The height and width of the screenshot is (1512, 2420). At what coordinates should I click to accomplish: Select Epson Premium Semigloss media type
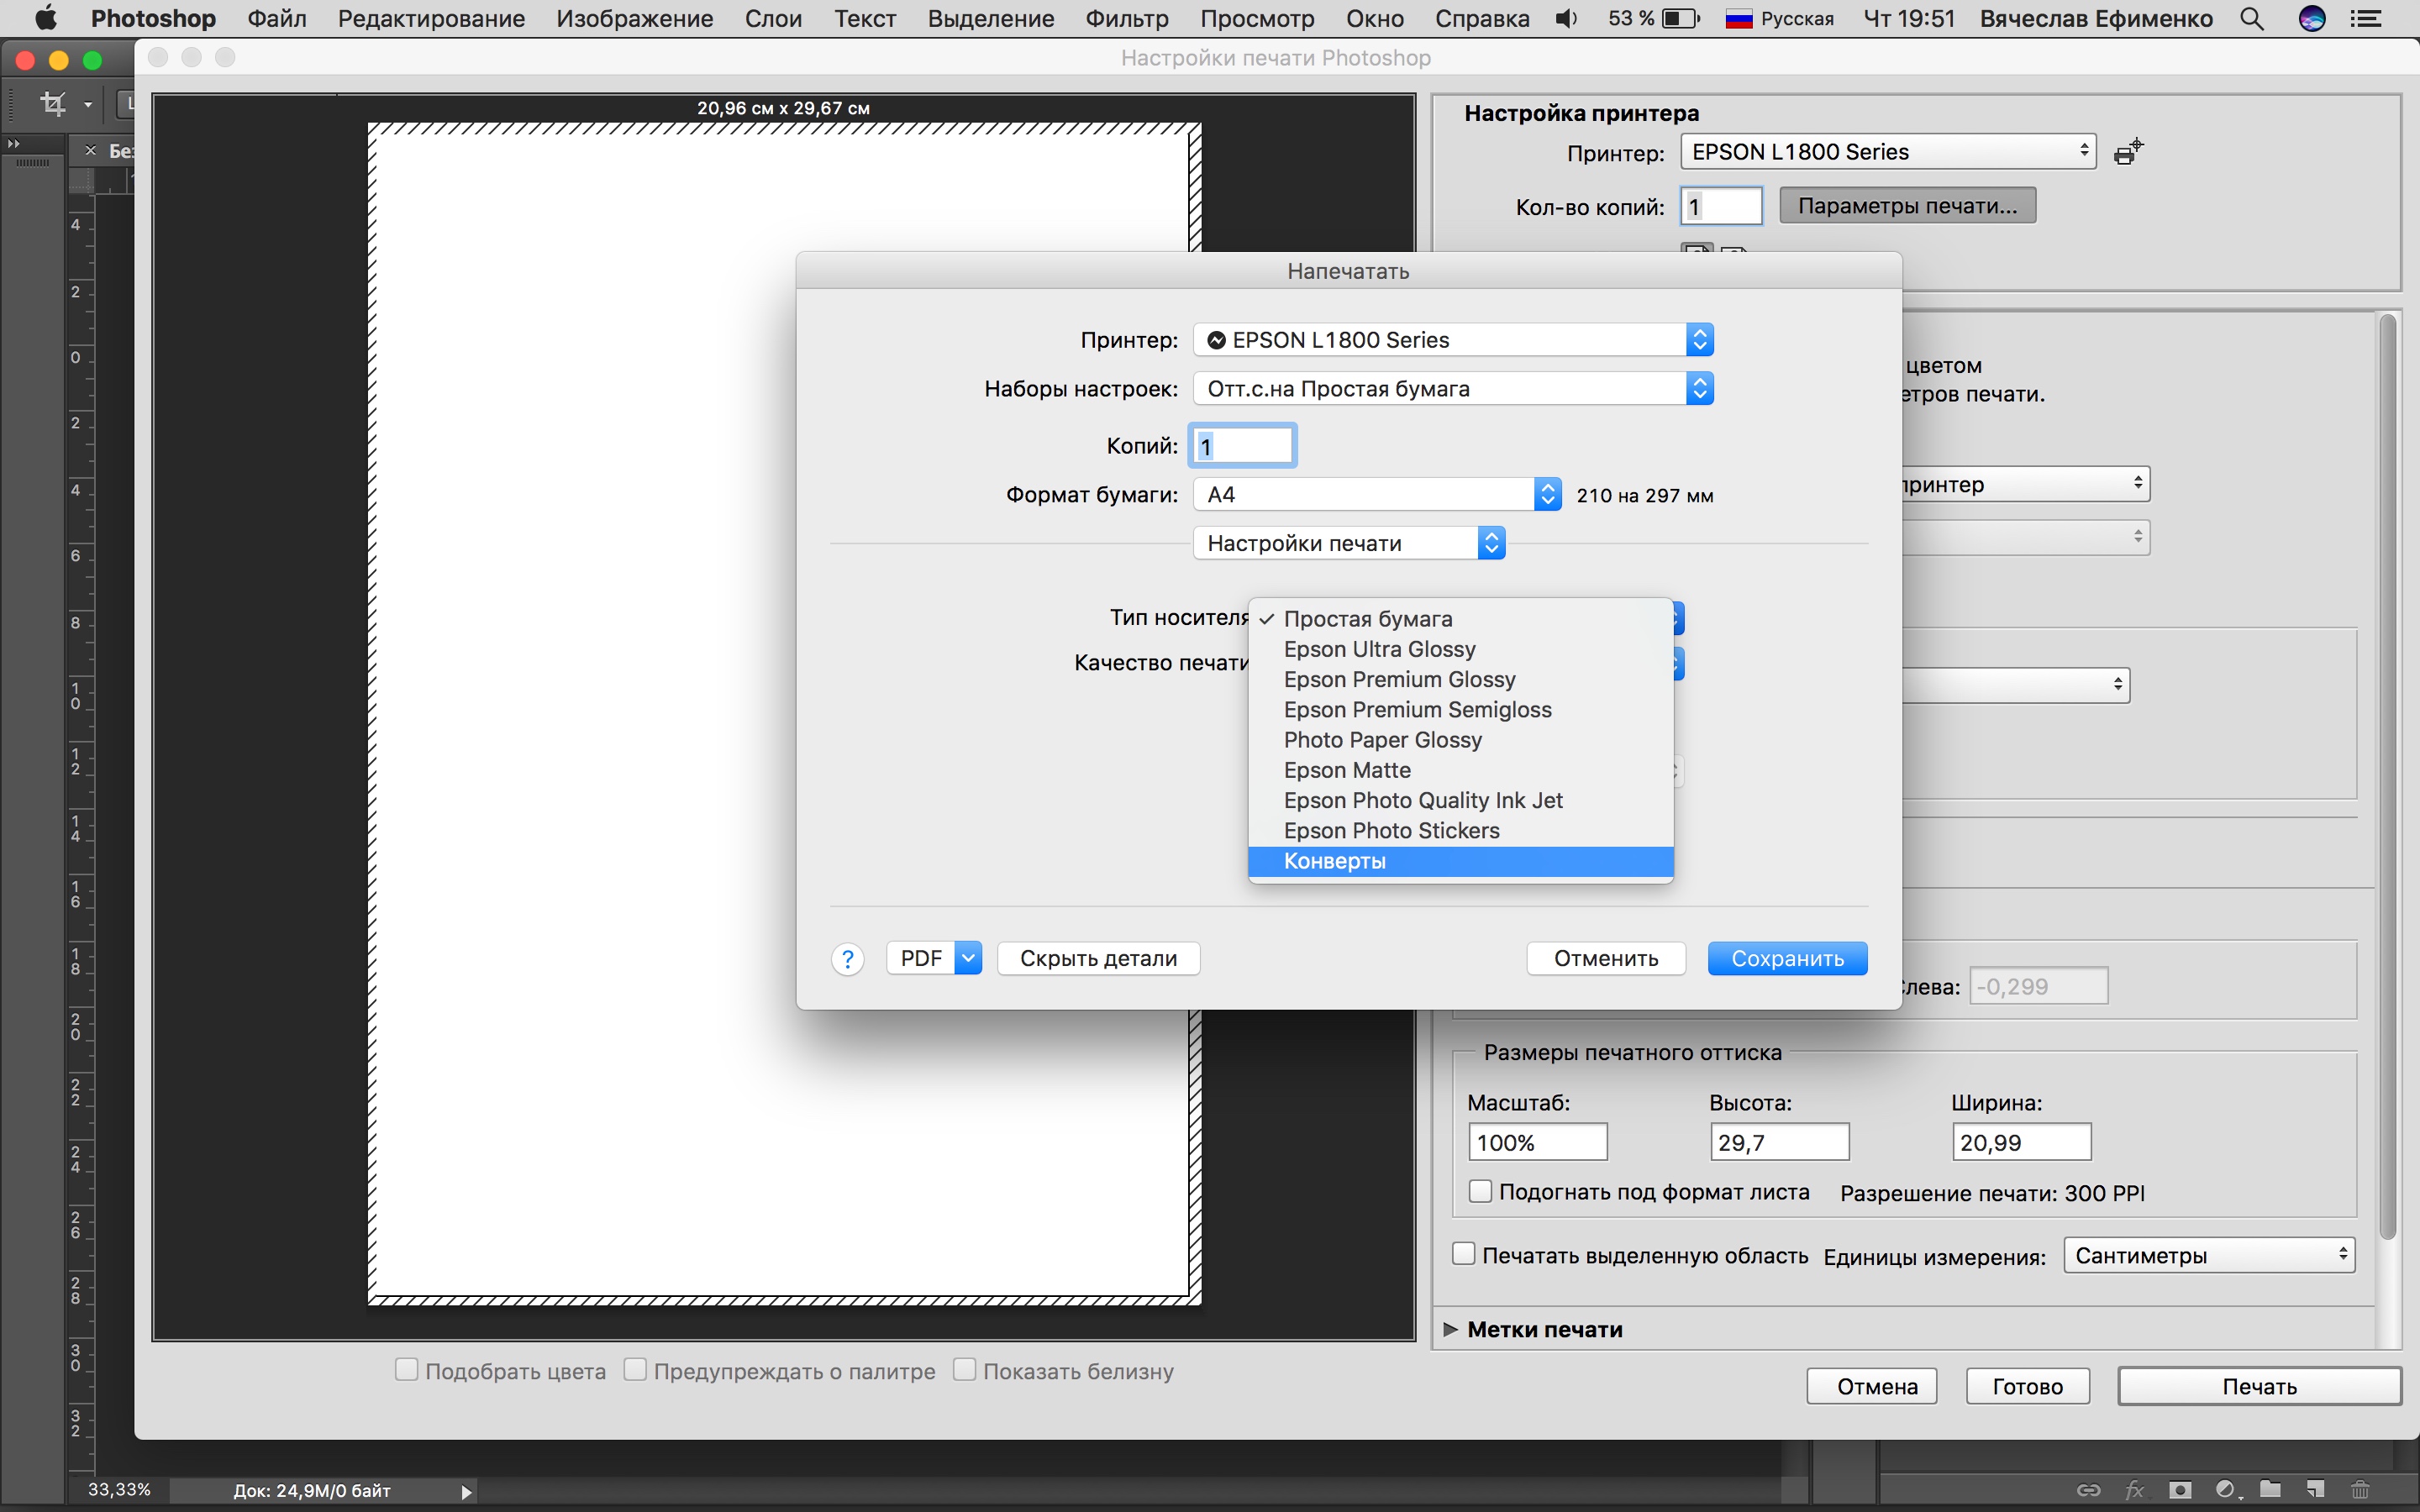point(1460,710)
